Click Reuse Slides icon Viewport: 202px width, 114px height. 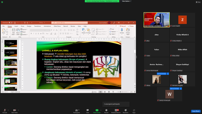click(18, 30)
